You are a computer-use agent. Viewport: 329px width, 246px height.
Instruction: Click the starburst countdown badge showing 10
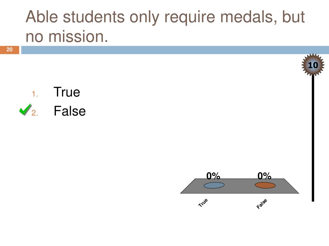pyautogui.click(x=313, y=65)
